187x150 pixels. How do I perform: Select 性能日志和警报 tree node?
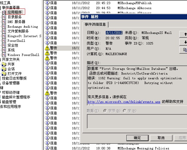click(x=14, y=78)
